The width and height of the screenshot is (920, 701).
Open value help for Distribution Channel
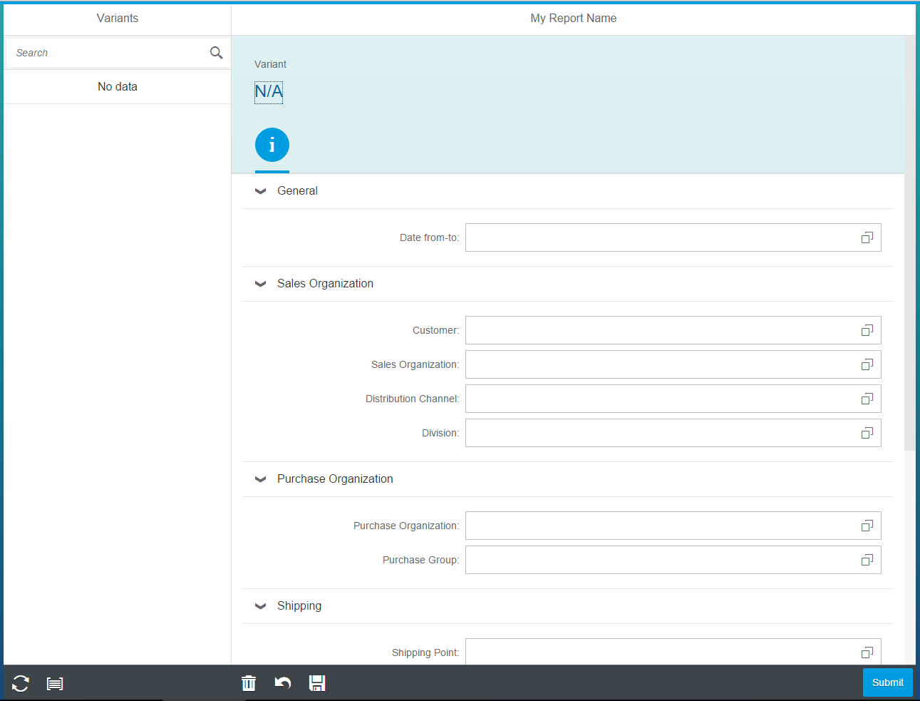(x=867, y=399)
